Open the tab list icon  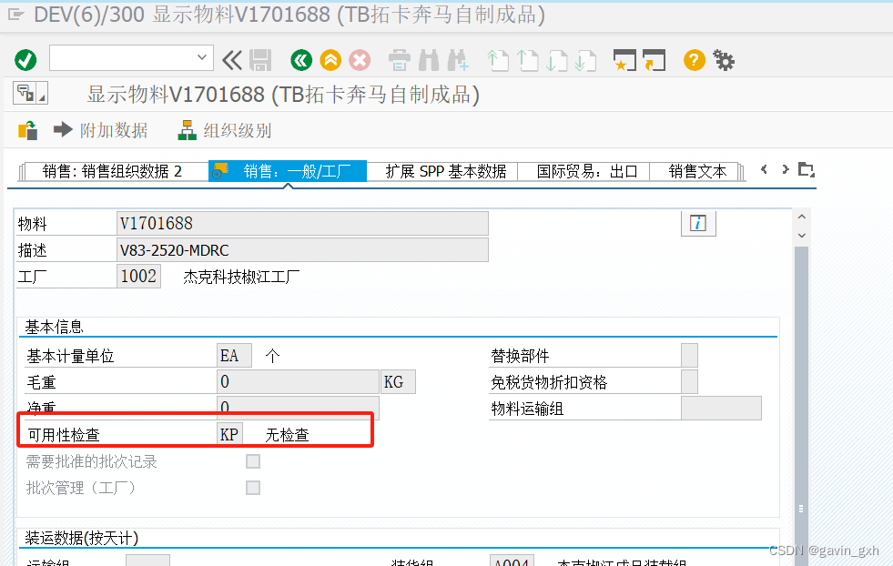coord(806,169)
